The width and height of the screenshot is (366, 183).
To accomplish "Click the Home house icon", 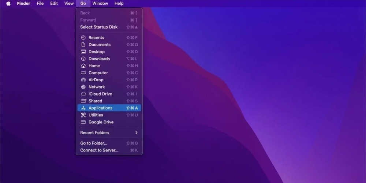I will click(x=83, y=66).
